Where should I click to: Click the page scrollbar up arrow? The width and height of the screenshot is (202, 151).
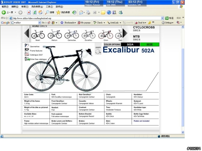[183, 27]
